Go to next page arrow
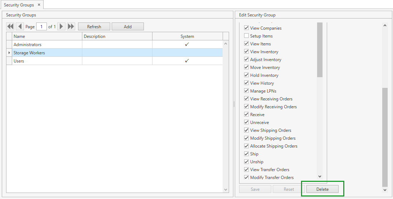The image size is (393, 199). point(62,26)
